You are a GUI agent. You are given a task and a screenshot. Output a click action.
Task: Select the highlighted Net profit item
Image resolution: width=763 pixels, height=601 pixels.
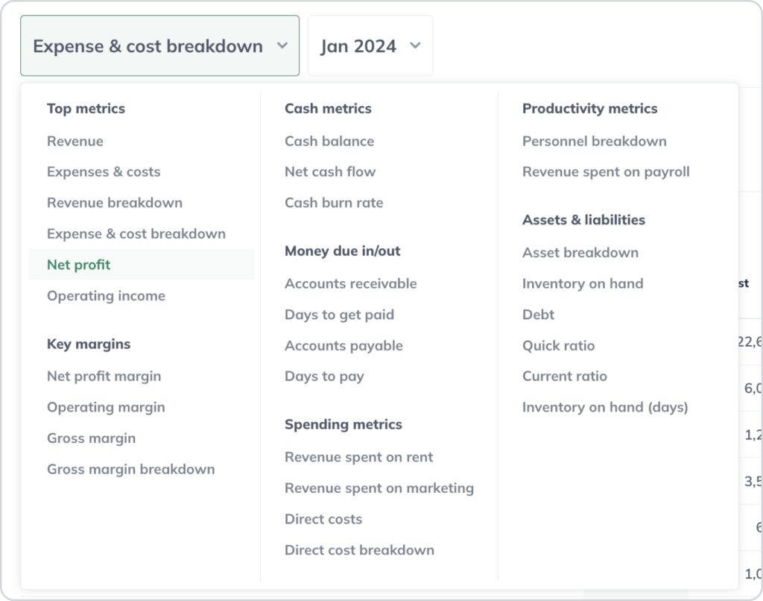click(78, 264)
